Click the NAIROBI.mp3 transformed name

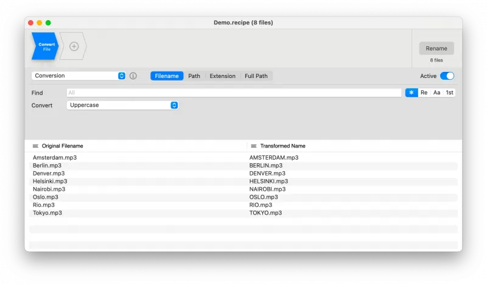pyautogui.click(x=267, y=189)
